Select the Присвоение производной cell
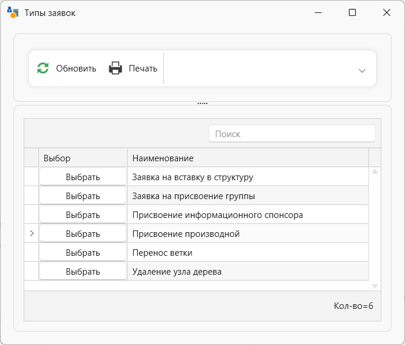Image resolution: width=405 pixels, height=345 pixels. pos(248,233)
